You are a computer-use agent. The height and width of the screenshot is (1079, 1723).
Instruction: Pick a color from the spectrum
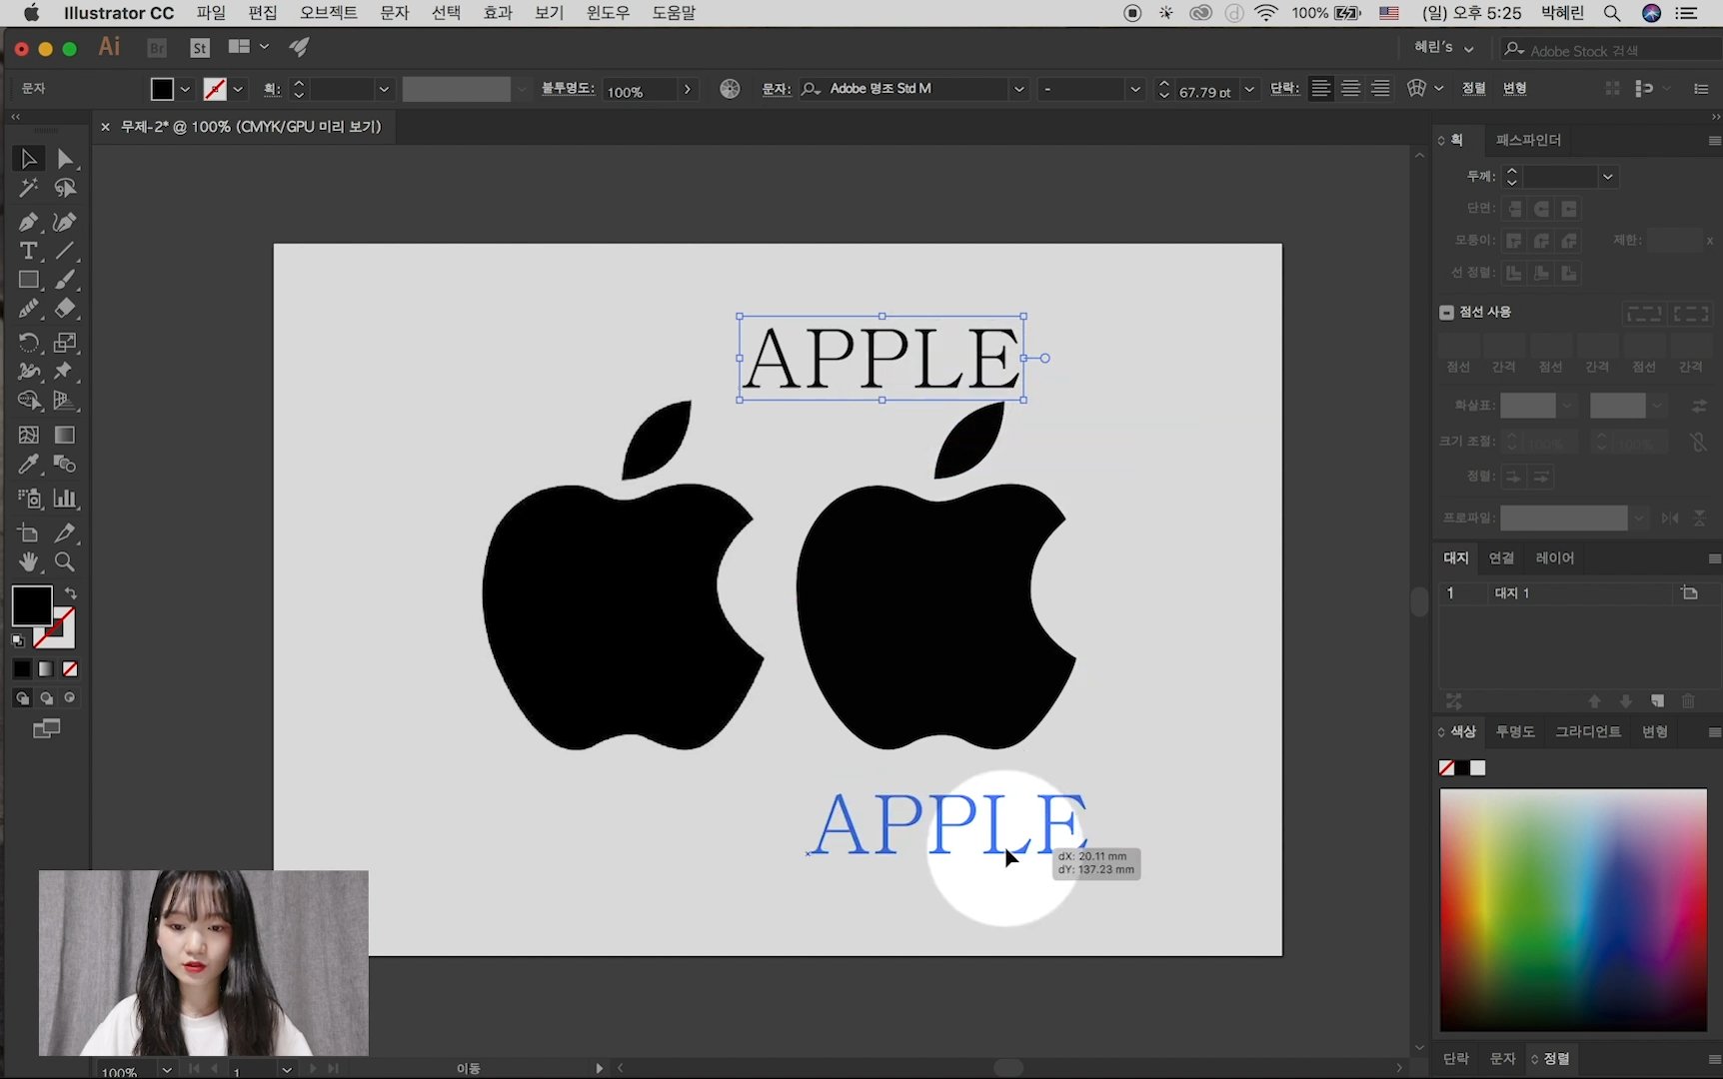(1573, 910)
